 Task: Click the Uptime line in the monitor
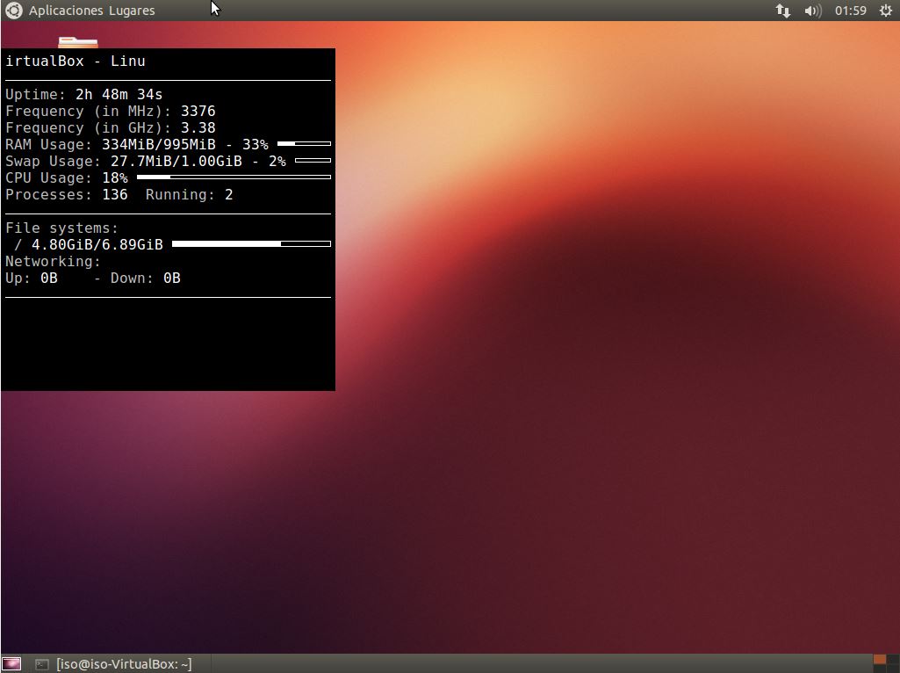[84, 94]
